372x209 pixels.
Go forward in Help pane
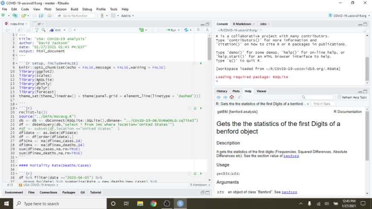click(x=225, y=97)
